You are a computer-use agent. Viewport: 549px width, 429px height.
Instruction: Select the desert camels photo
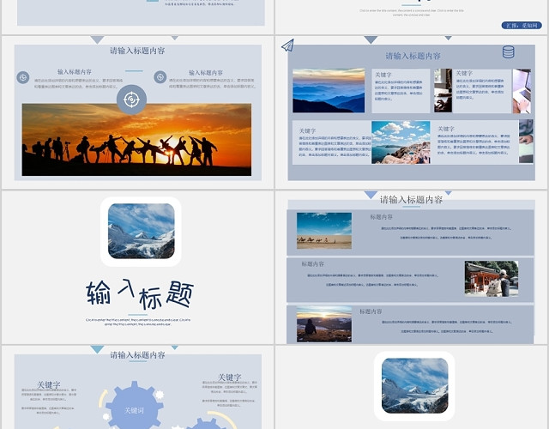coord(324,231)
